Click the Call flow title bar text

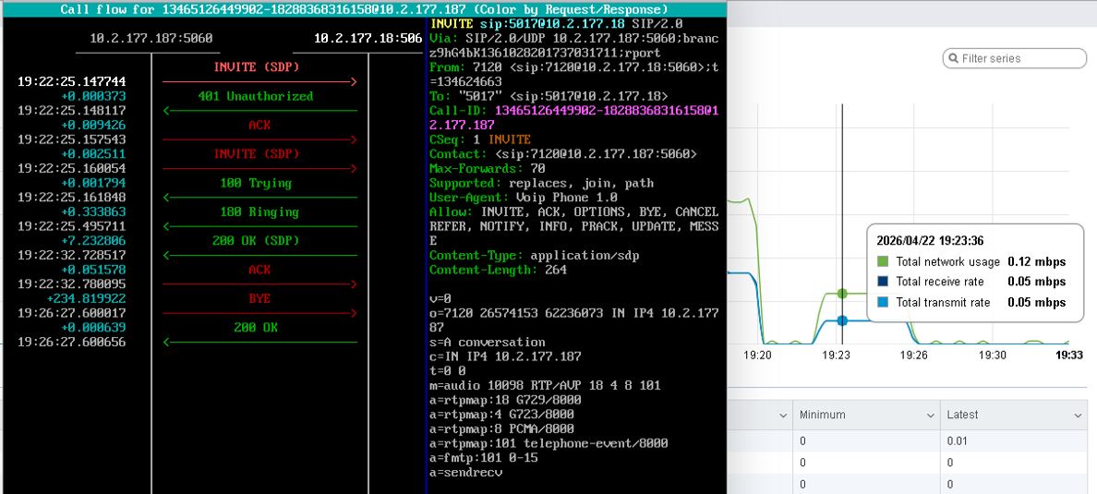click(x=364, y=10)
